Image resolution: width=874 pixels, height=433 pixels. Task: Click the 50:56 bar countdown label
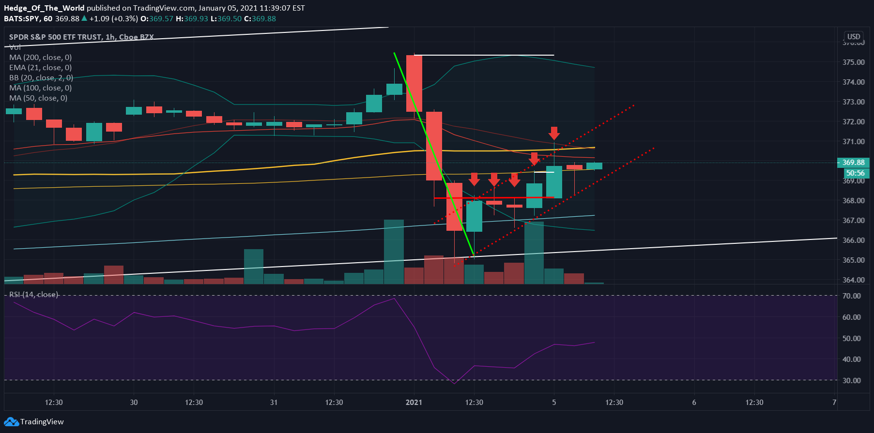tap(856, 173)
